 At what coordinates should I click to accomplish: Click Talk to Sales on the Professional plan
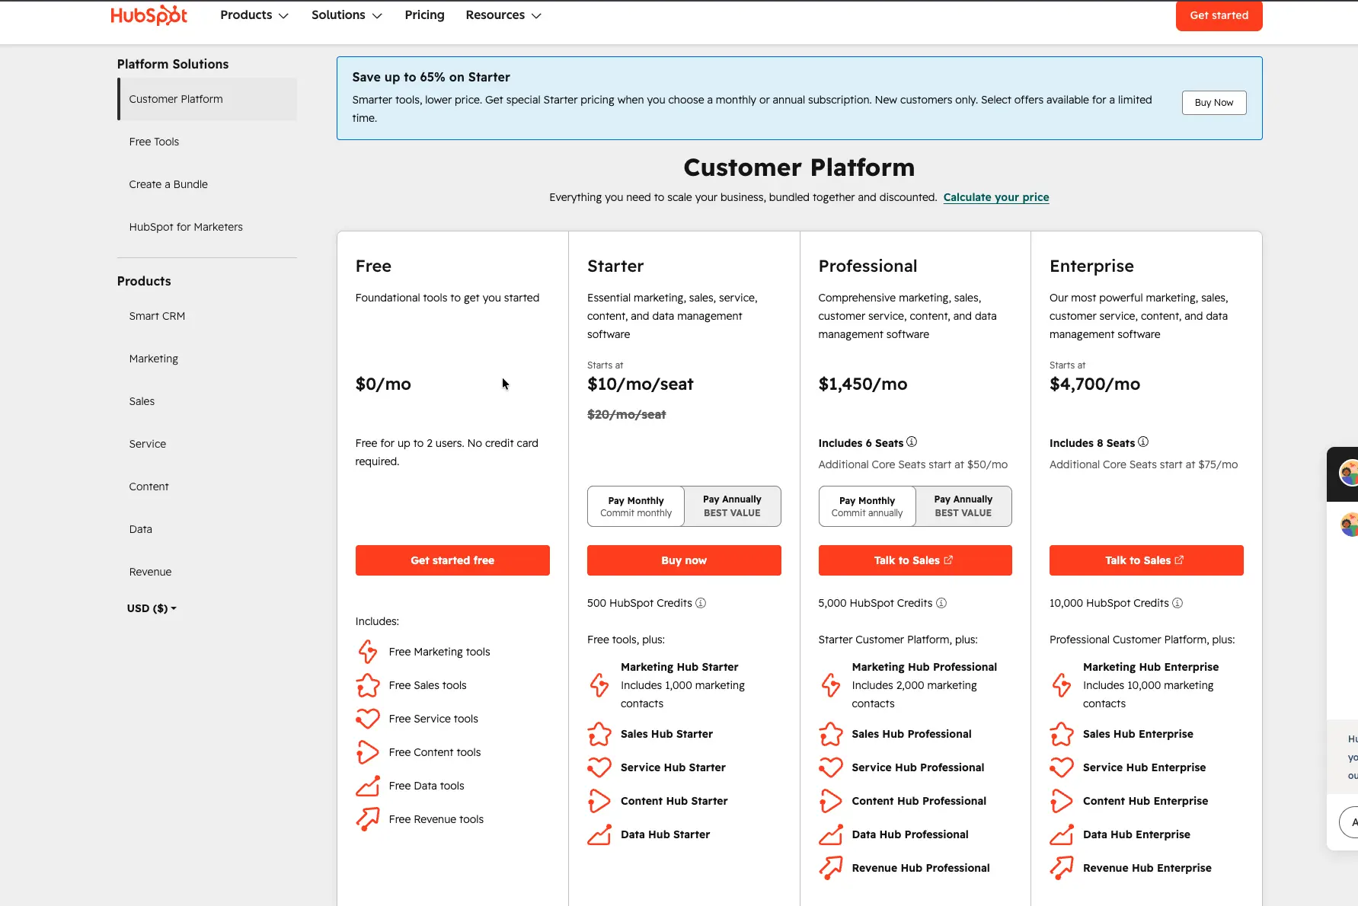(915, 560)
